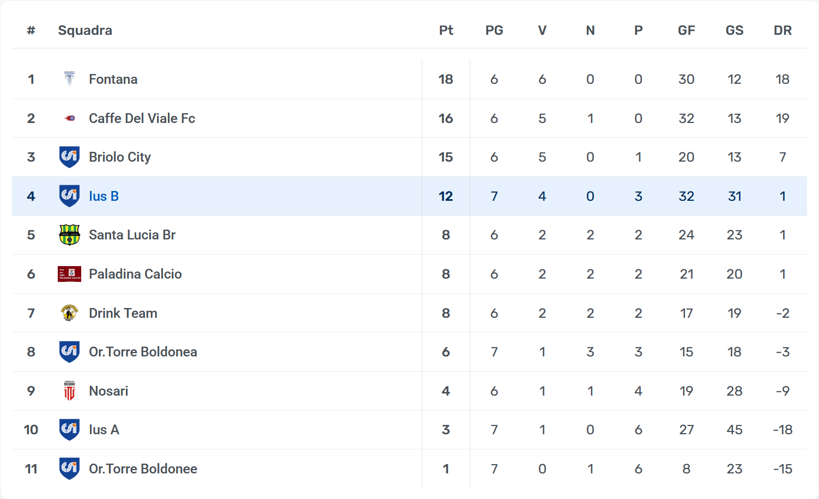The height and width of the screenshot is (499, 819).
Task: Click the Fontana team crest icon
Action: click(69, 79)
